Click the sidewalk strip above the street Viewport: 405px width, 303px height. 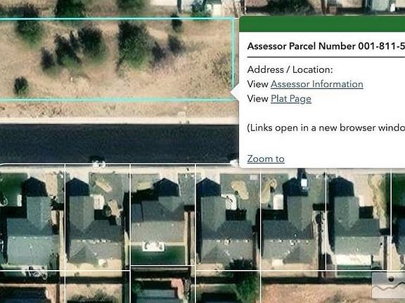pyautogui.click(x=119, y=121)
